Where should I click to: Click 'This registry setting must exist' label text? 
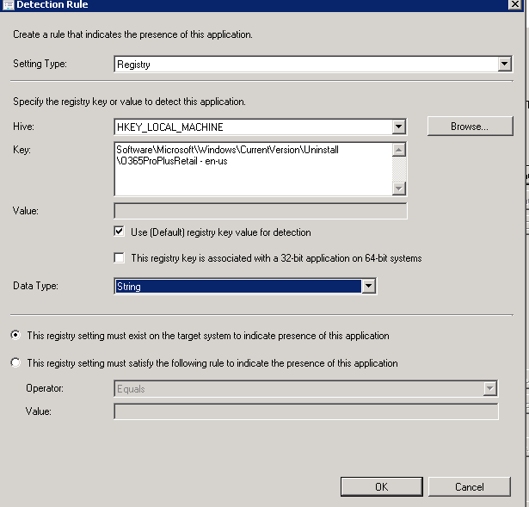tap(208, 336)
